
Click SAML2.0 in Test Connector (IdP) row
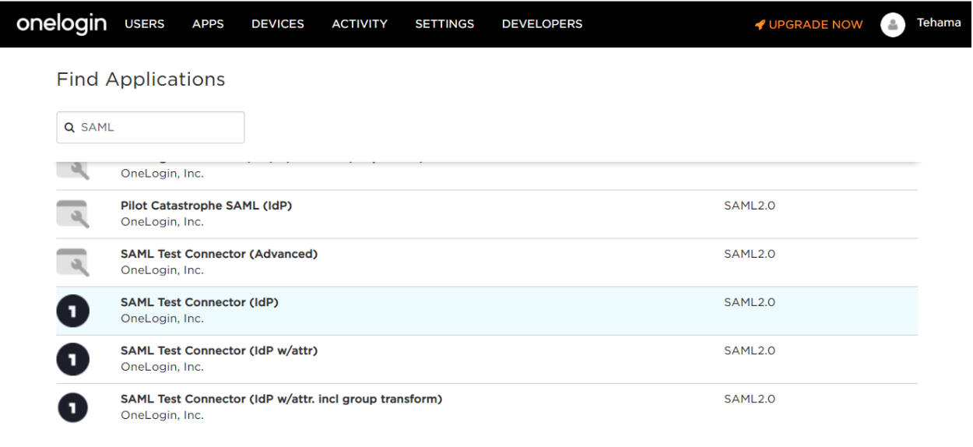tap(749, 303)
